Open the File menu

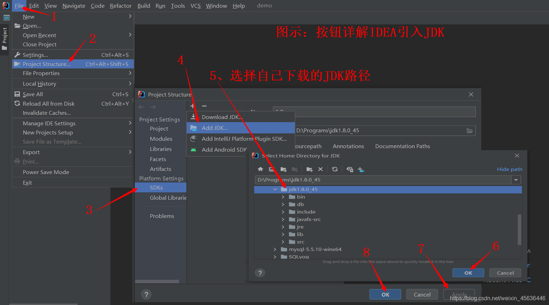point(19,6)
